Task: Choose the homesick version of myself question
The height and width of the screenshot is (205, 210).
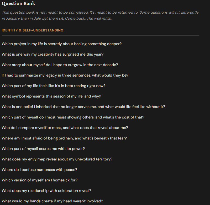Action: pyautogui.click(x=39, y=180)
